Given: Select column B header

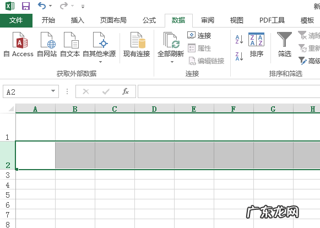Looking at the screenshot, I should tap(75, 109).
